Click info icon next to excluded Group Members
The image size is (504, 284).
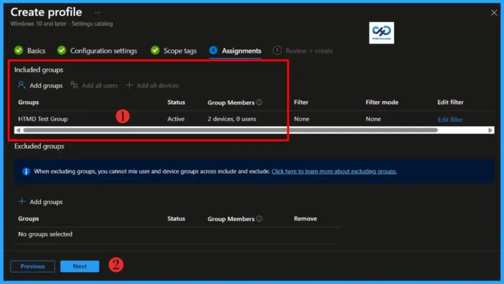pos(259,219)
